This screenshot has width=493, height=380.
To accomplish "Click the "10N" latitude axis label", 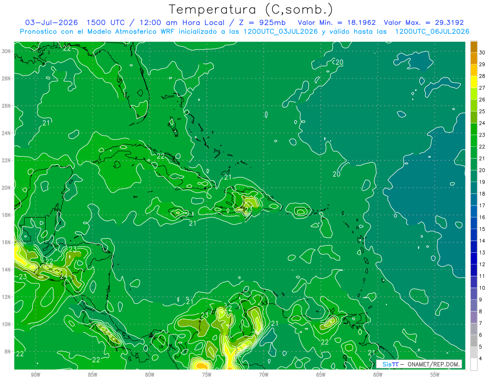I will [6, 324].
